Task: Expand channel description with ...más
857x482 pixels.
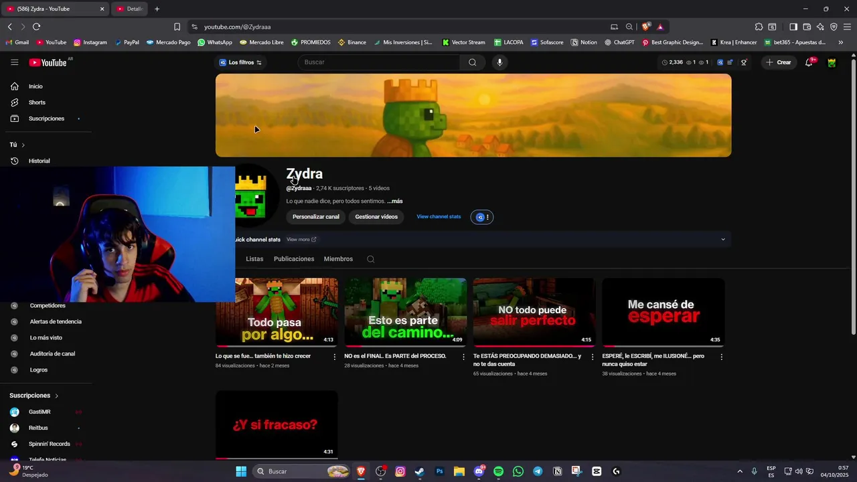Action: coord(395,202)
